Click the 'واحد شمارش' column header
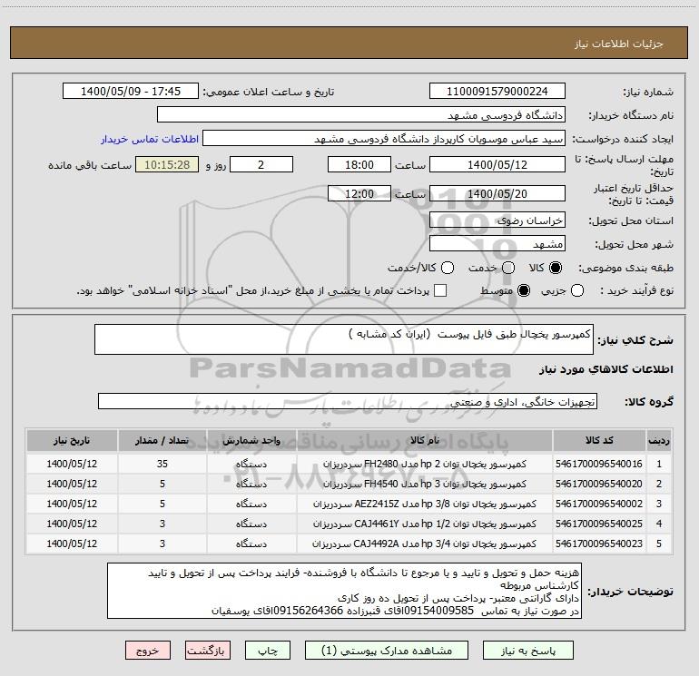 [x=251, y=441]
